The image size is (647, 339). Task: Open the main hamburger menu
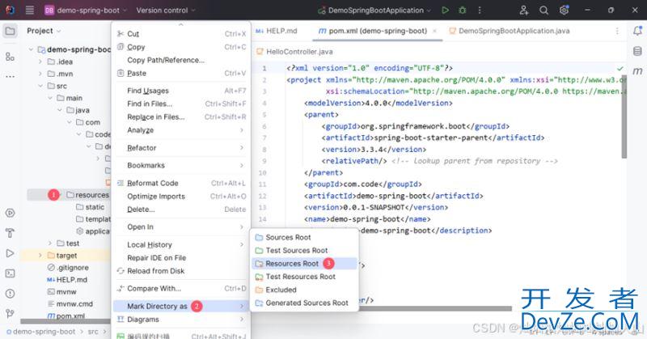point(30,10)
